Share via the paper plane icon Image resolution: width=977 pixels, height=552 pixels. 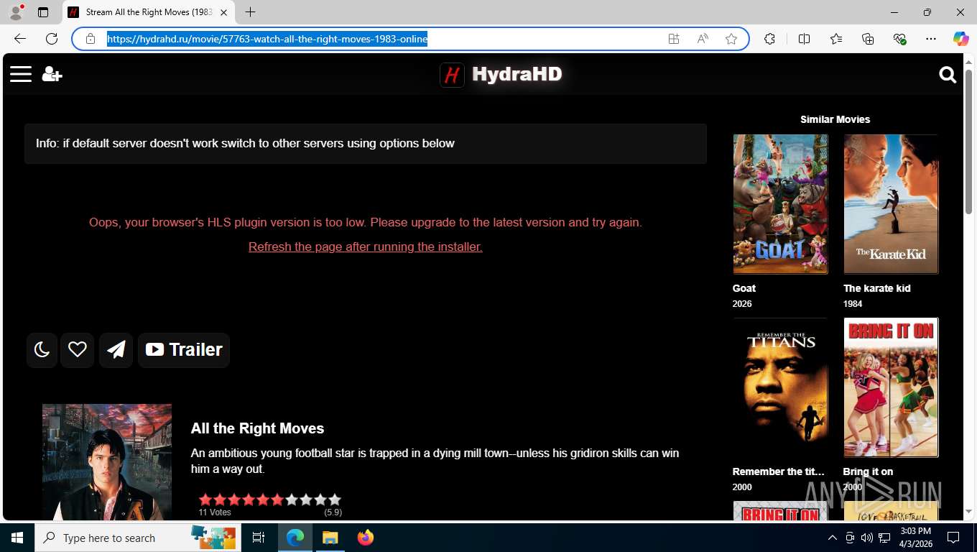point(116,350)
